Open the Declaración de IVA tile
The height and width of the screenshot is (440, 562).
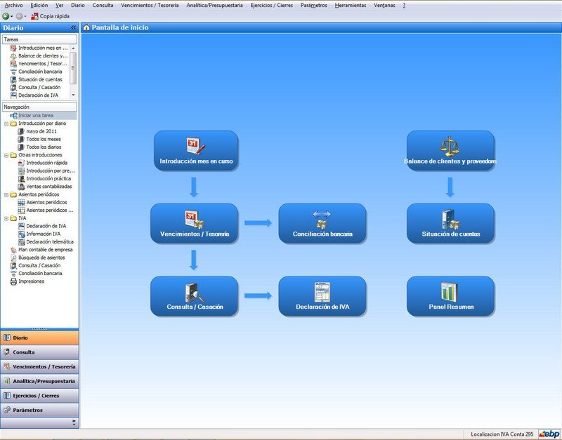click(322, 296)
